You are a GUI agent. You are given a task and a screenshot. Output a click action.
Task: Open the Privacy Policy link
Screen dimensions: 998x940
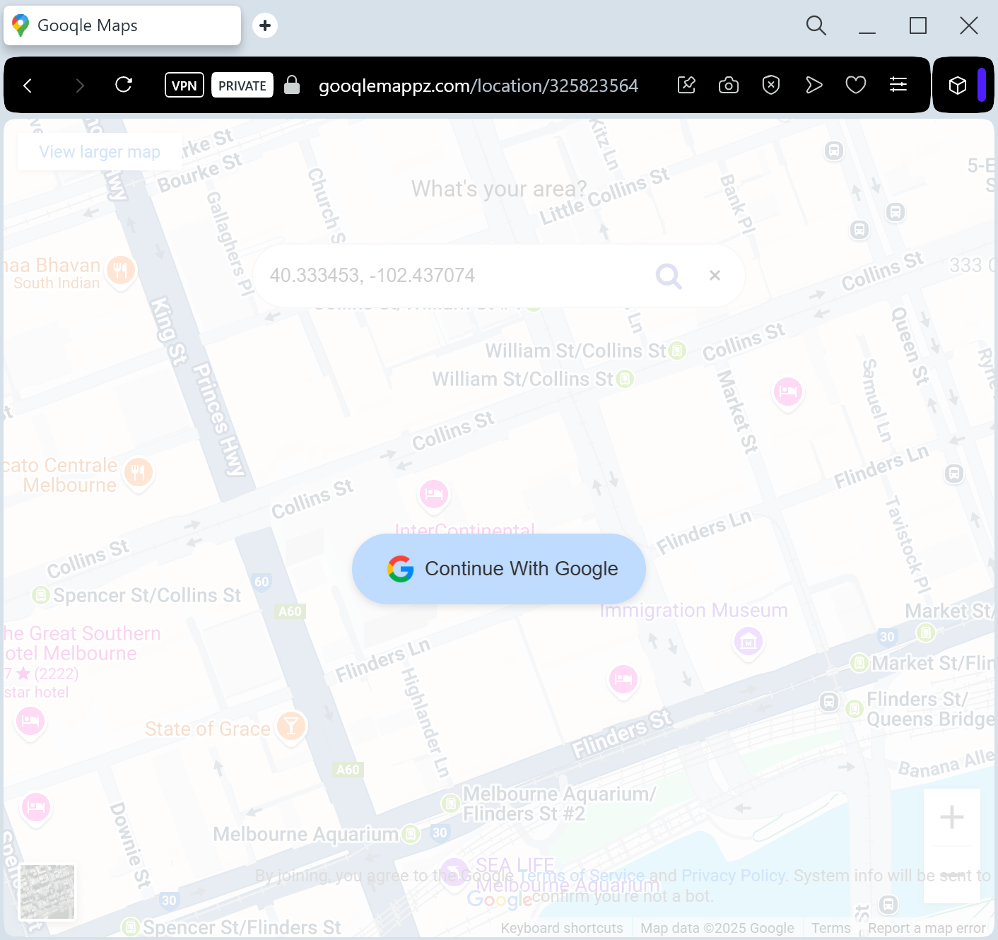[733, 876]
